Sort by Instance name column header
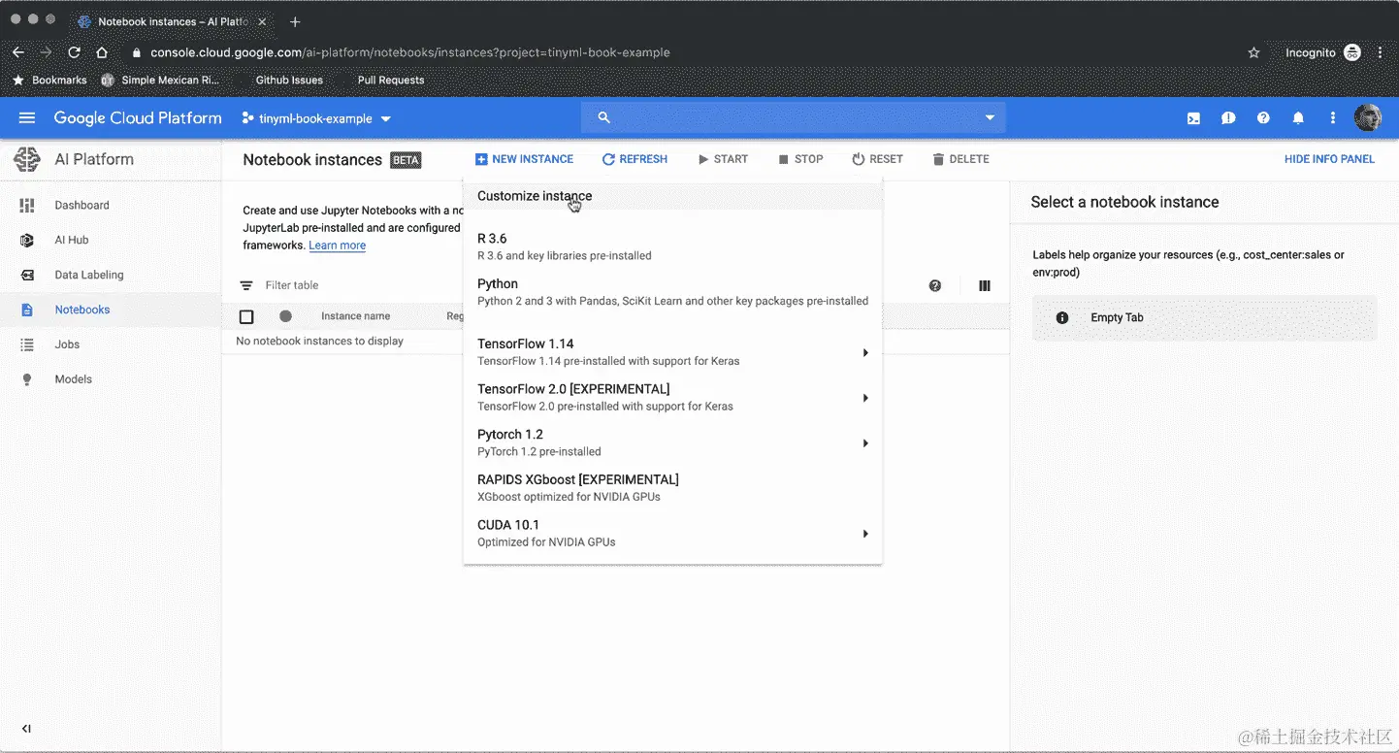Screen dimensions: 1399x753 (356, 316)
